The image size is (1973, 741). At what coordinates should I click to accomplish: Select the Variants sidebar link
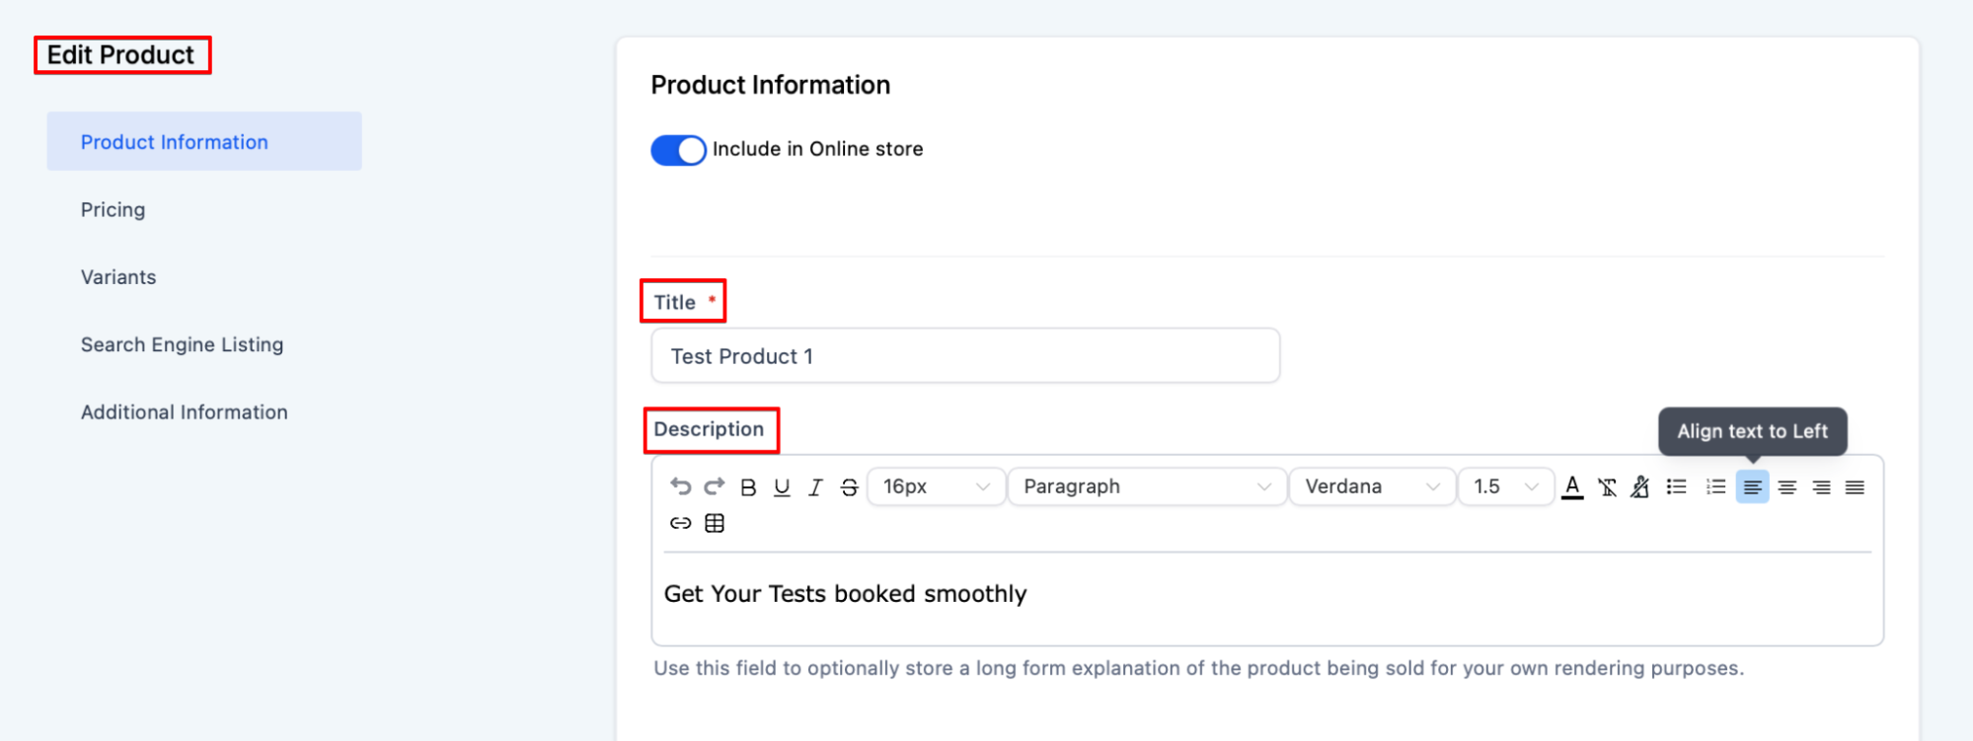point(118,277)
